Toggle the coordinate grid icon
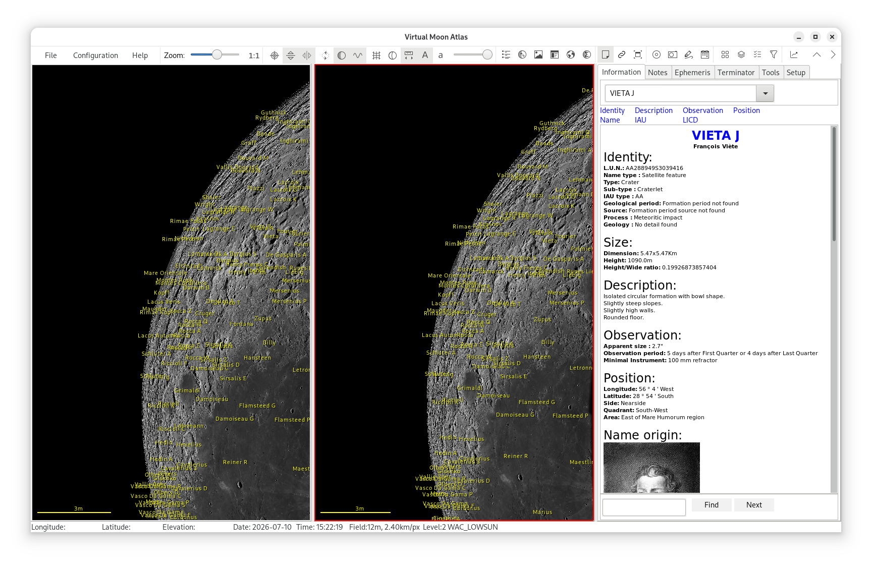Image resolution: width=872 pixels, height=566 pixels. [x=376, y=55]
